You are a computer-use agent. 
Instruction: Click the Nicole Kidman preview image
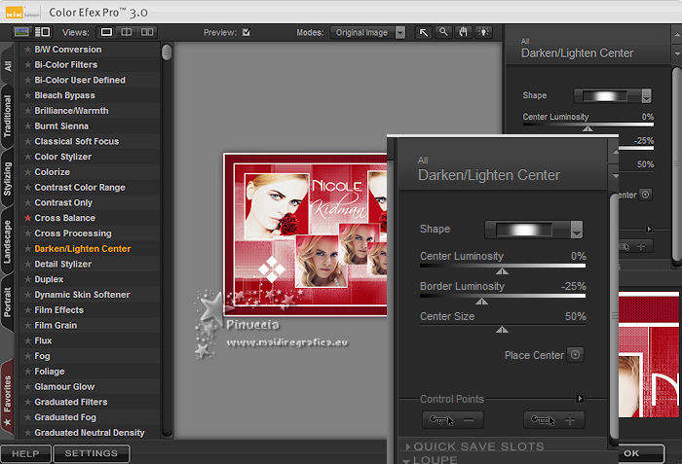click(x=305, y=234)
